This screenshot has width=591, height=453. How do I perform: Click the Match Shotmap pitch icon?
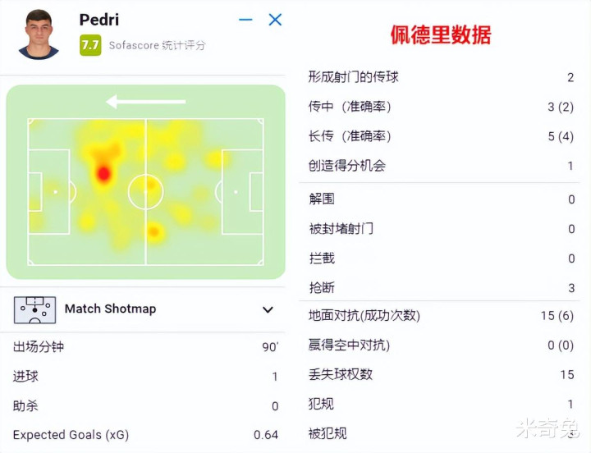pos(34,309)
